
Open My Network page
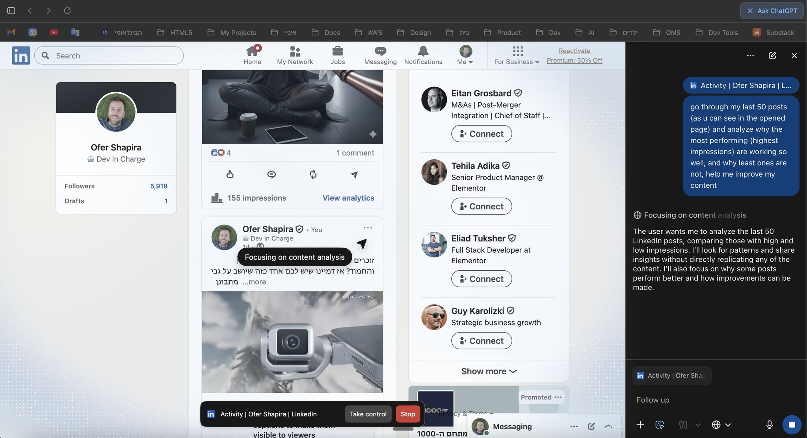(295, 55)
